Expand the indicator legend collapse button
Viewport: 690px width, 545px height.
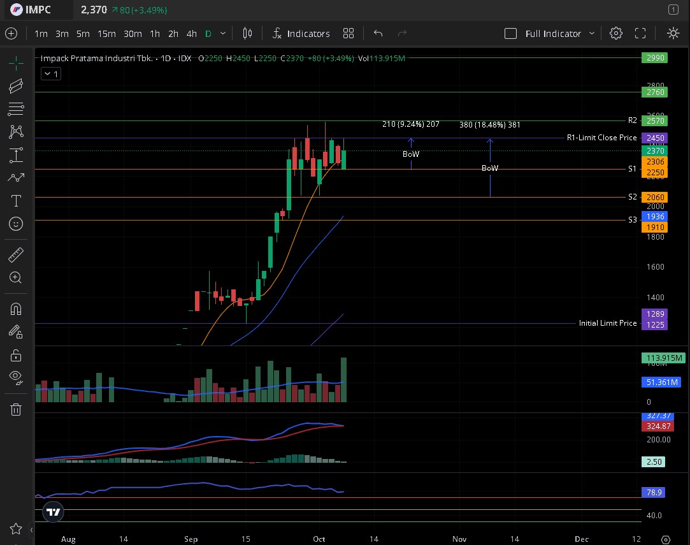point(50,74)
